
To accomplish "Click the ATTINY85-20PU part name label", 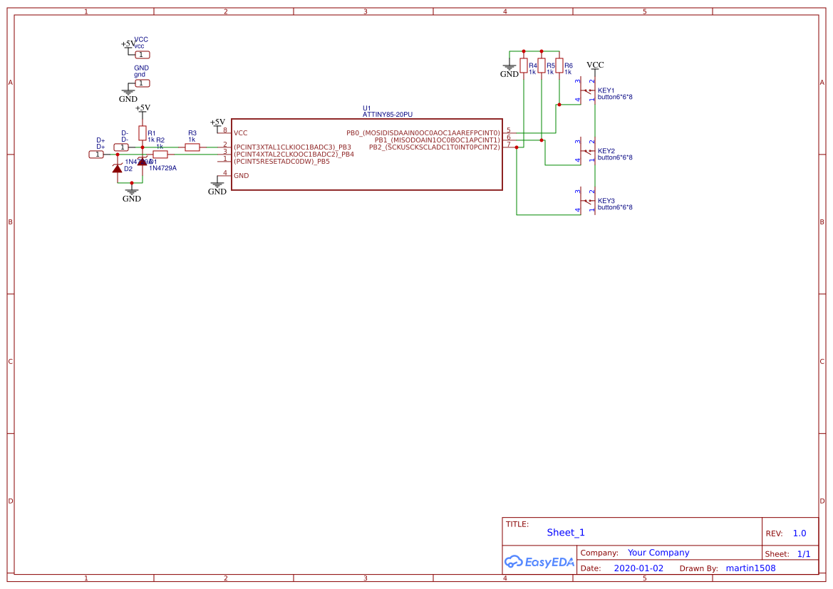I will pos(387,114).
